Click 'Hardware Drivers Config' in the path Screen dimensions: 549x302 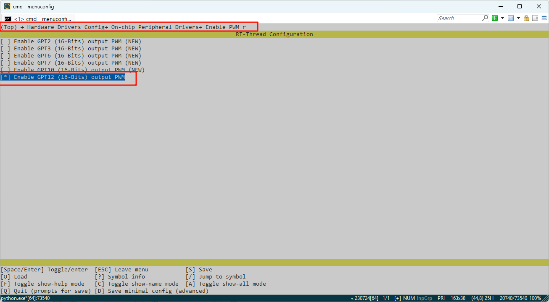click(66, 27)
